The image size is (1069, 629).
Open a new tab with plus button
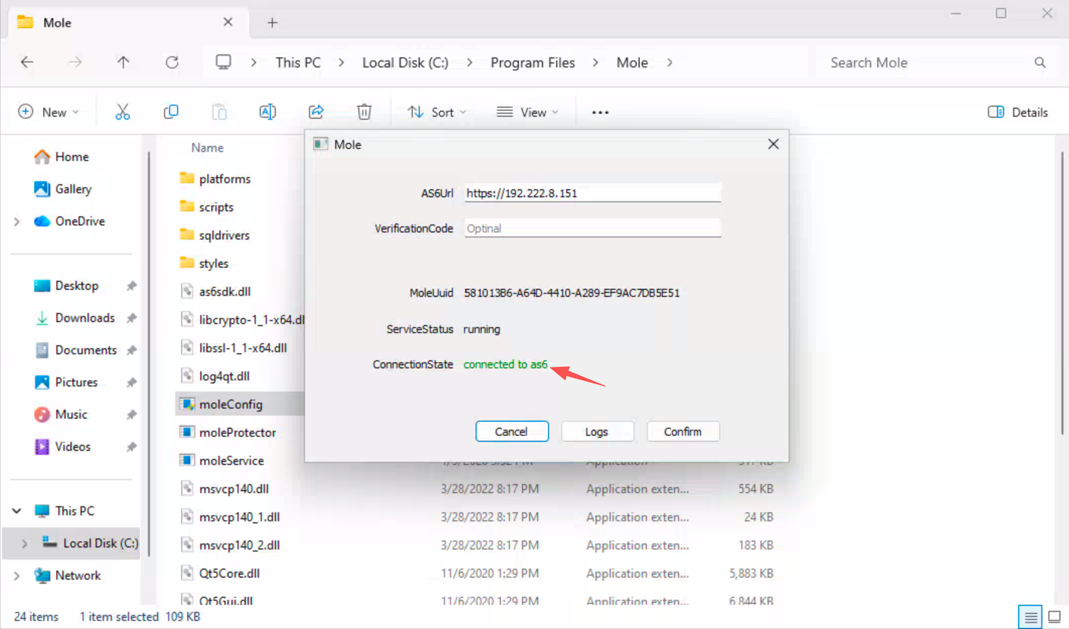point(272,23)
